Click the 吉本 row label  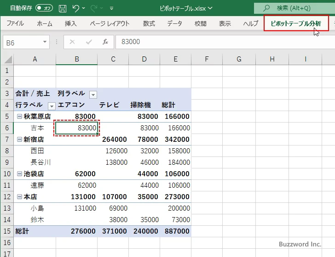coord(37,128)
